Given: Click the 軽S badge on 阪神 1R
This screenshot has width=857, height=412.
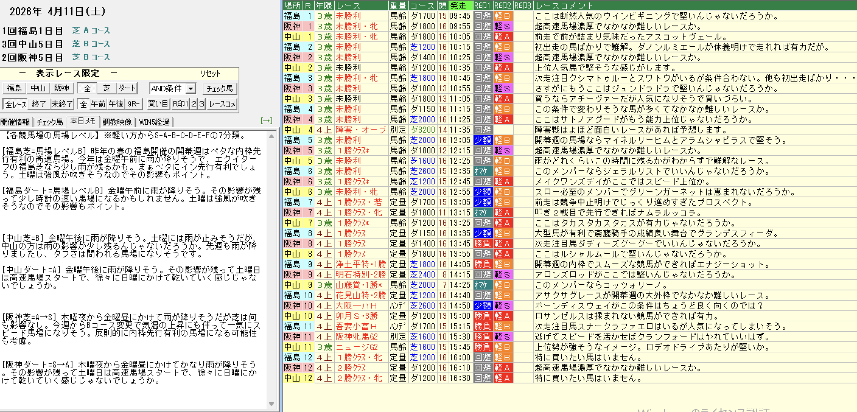Looking at the screenshot, I should (503, 26).
